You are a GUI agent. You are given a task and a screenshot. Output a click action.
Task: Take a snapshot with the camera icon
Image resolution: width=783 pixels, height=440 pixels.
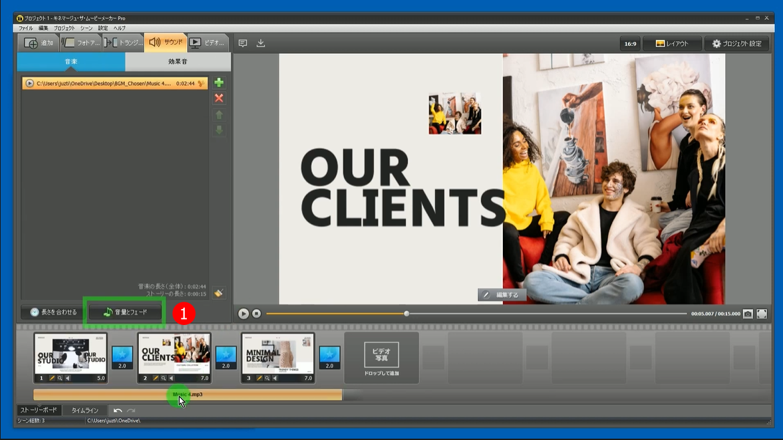[748, 314]
